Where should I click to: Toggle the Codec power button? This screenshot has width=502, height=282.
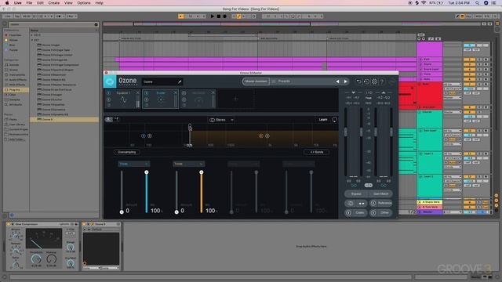pos(348,212)
